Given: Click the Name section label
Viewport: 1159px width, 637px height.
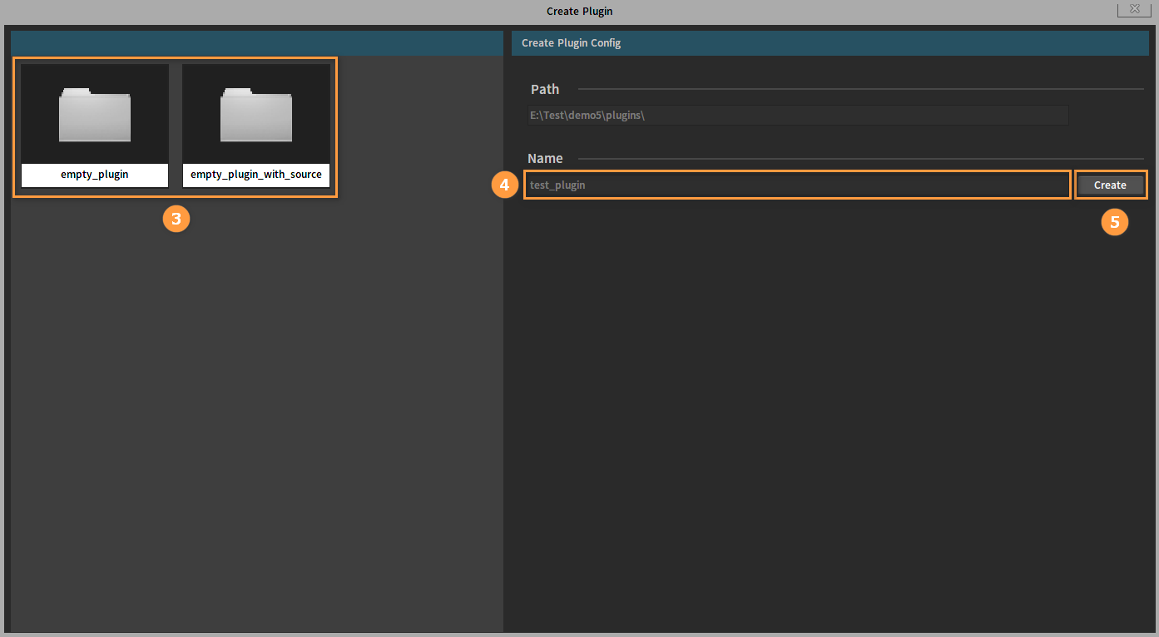Looking at the screenshot, I should coord(545,158).
